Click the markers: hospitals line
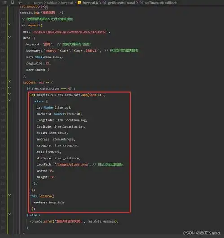The height and width of the screenshot is (238, 224). [x=49, y=203]
